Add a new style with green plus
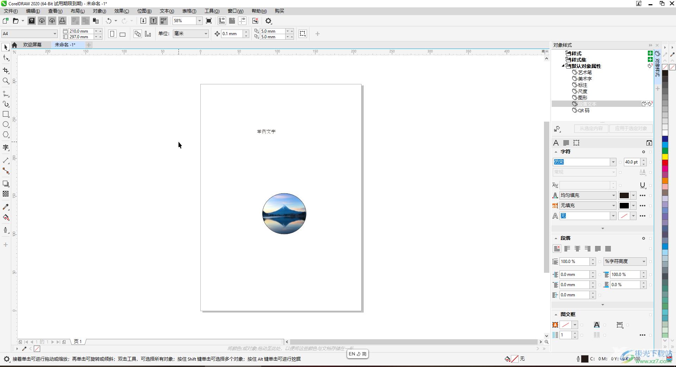Image resolution: width=676 pixels, height=367 pixels. point(650,53)
